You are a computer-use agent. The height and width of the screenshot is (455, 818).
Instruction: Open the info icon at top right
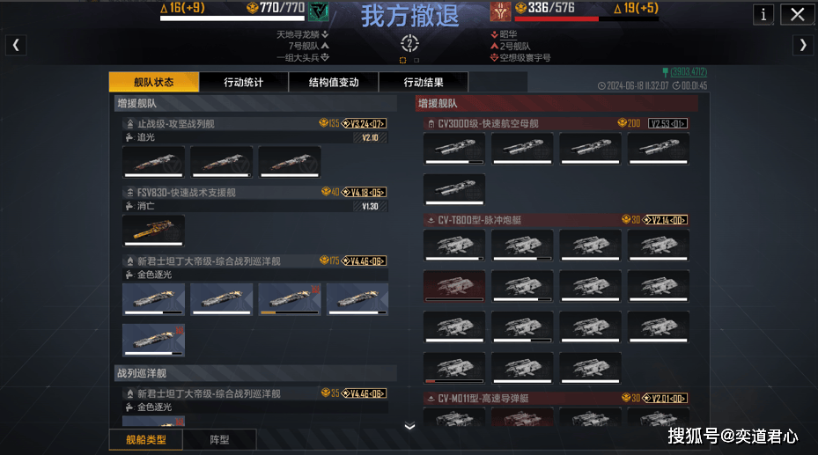point(763,15)
